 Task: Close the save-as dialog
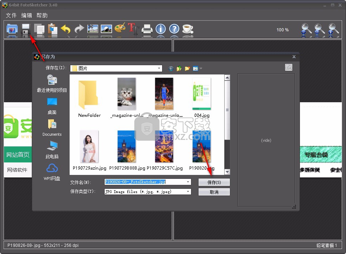294,57
